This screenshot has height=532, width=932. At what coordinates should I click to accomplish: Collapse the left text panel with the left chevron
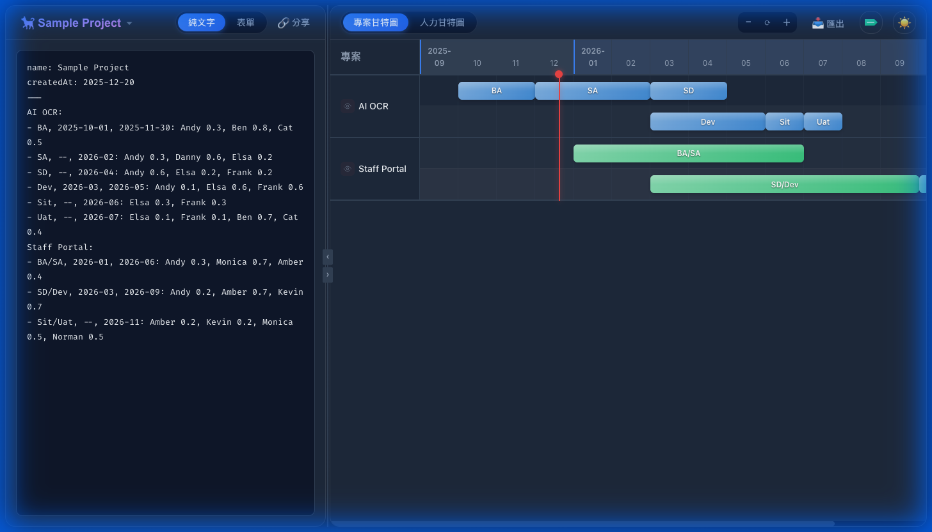click(x=327, y=257)
